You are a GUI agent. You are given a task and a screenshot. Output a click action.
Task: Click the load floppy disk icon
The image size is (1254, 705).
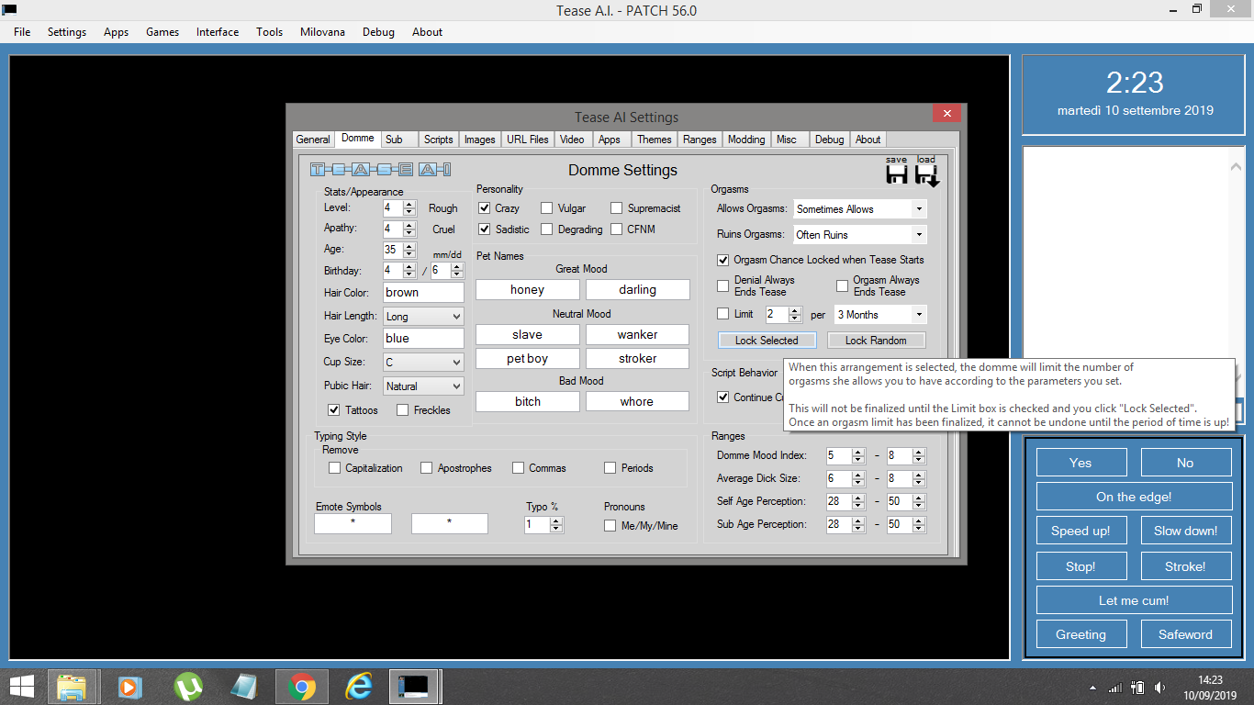point(927,175)
